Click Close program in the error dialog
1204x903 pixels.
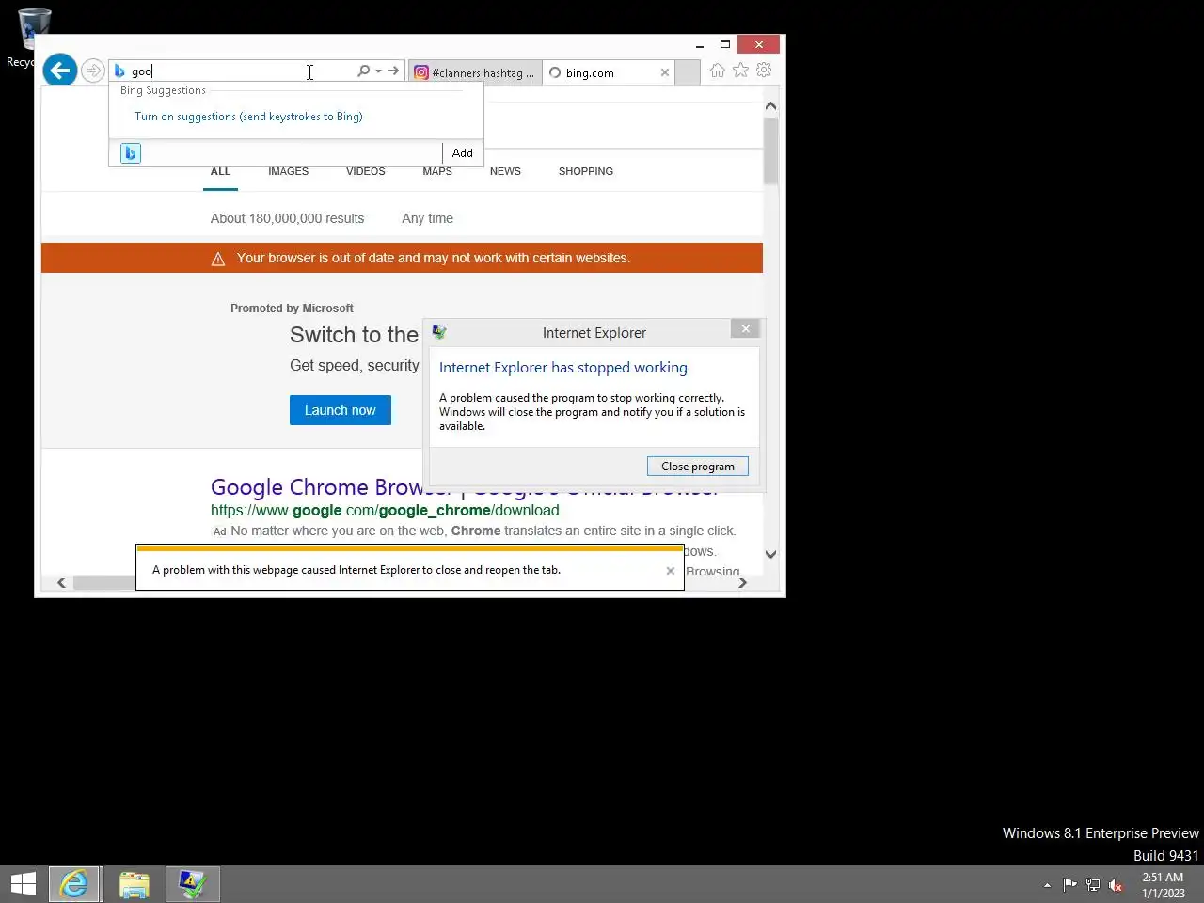pyautogui.click(x=698, y=467)
